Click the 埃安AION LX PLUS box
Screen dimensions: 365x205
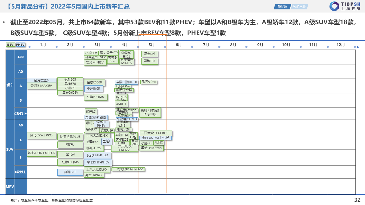tap(41, 153)
